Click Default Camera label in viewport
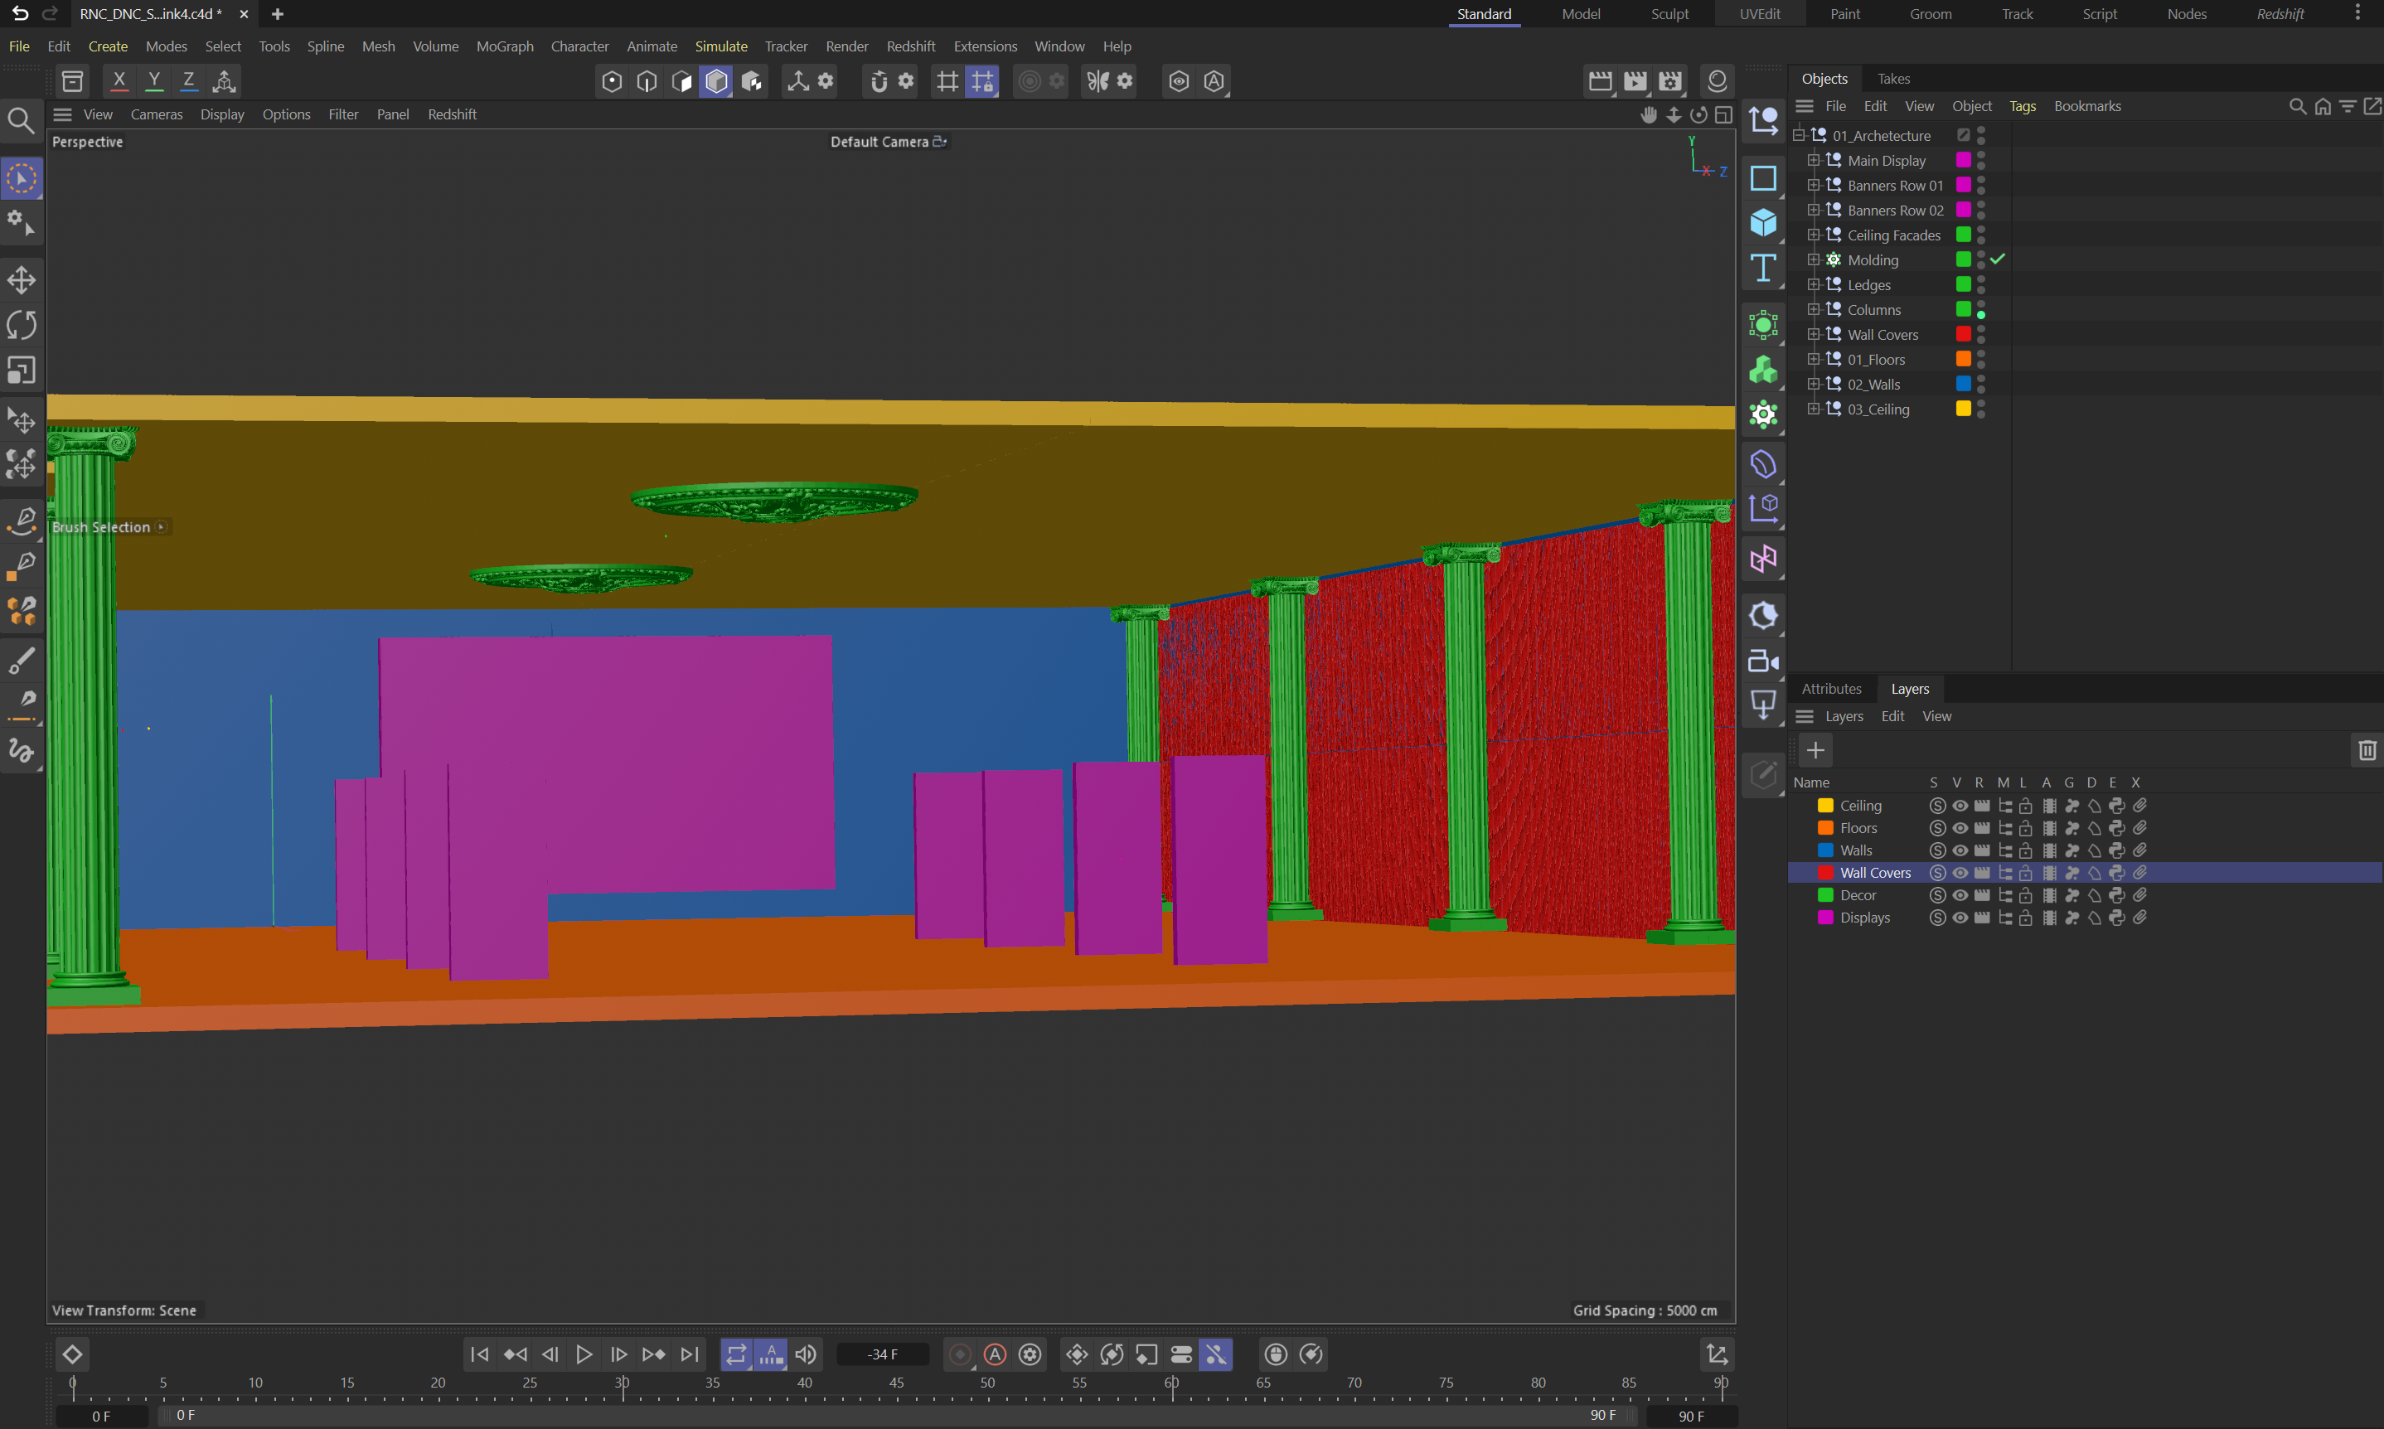The image size is (2384, 1429). [x=879, y=142]
